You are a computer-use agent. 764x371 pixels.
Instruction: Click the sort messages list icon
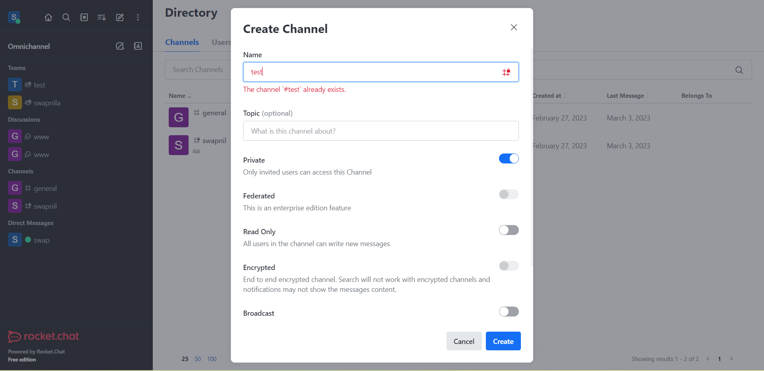[101, 17]
